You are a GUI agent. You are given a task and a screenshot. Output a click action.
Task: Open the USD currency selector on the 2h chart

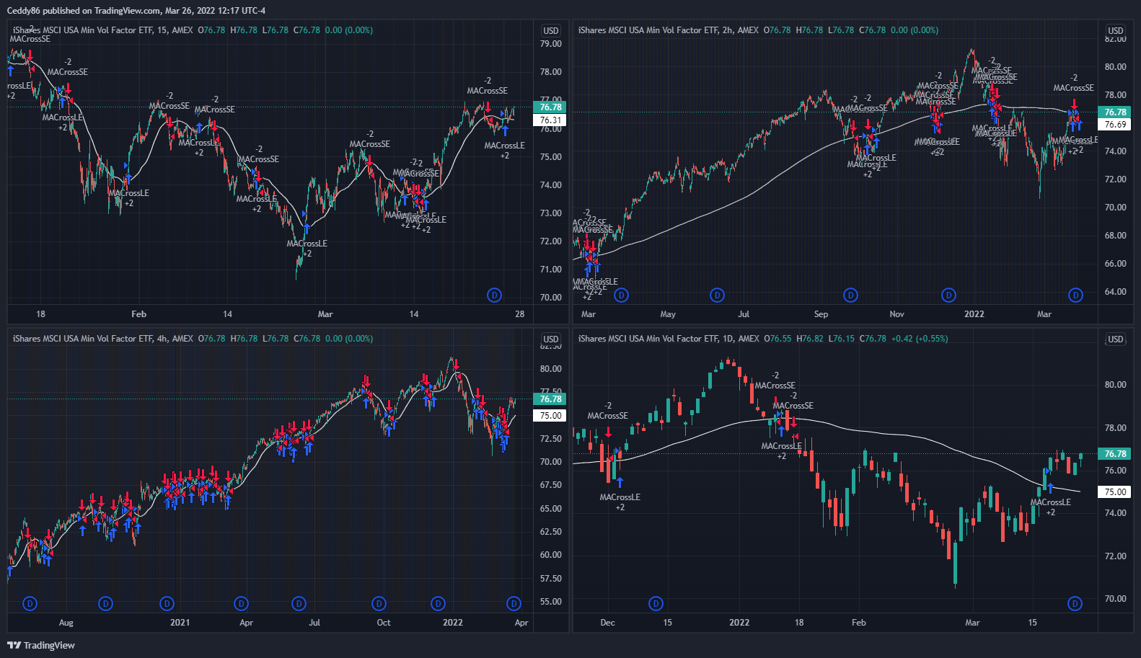click(x=1116, y=30)
